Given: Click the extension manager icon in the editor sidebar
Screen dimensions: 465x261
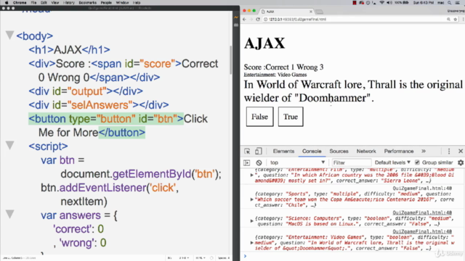Looking at the screenshot, I should 236,25.
